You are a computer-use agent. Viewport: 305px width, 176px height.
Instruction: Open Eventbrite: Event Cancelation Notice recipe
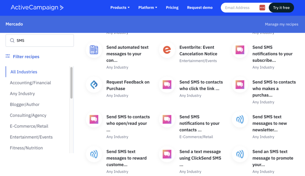pyautogui.click(x=198, y=50)
